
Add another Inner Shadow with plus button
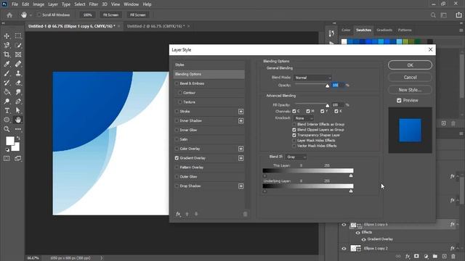point(240,121)
